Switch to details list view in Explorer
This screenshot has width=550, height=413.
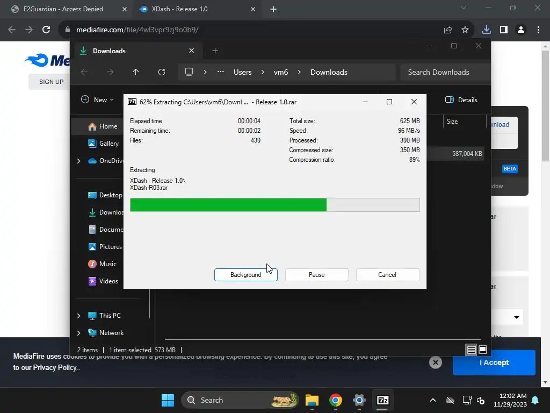(471, 350)
